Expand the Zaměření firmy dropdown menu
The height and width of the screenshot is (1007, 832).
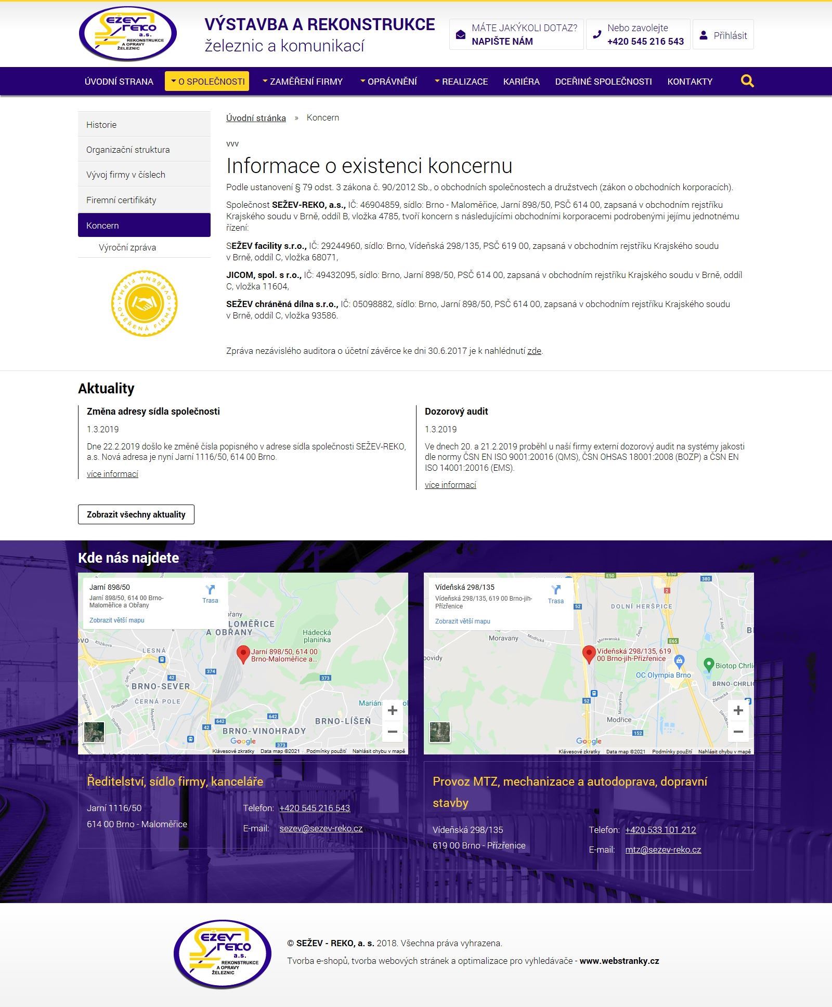point(302,81)
